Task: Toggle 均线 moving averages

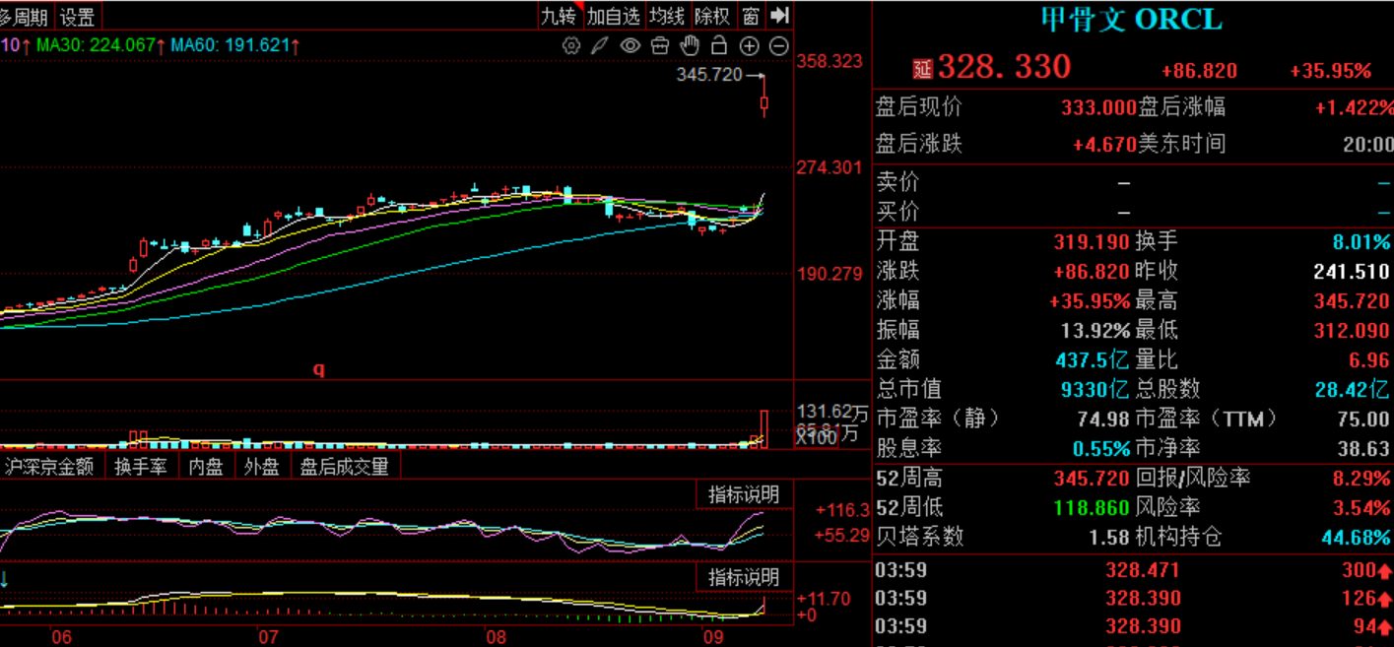Action: [x=667, y=15]
